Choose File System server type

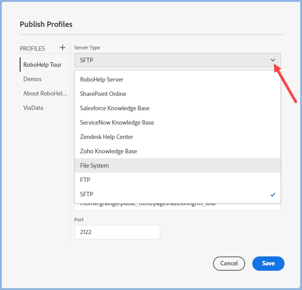click(177, 165)
